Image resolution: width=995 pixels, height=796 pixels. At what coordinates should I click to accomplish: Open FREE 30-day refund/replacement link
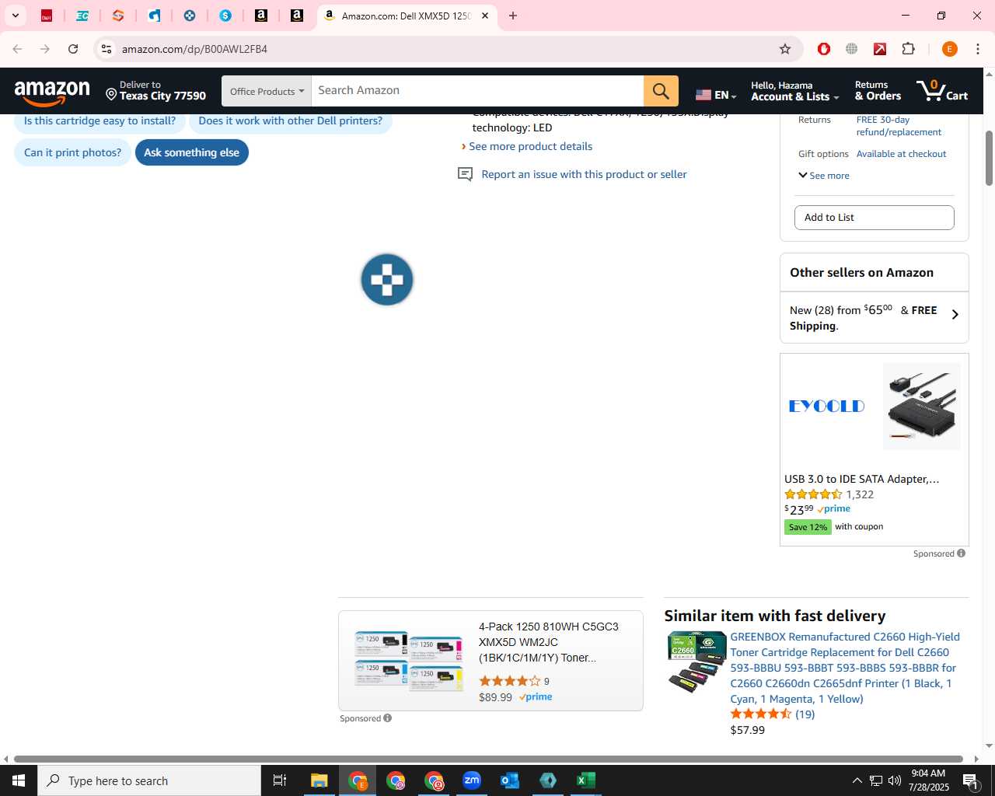point(899,126)
